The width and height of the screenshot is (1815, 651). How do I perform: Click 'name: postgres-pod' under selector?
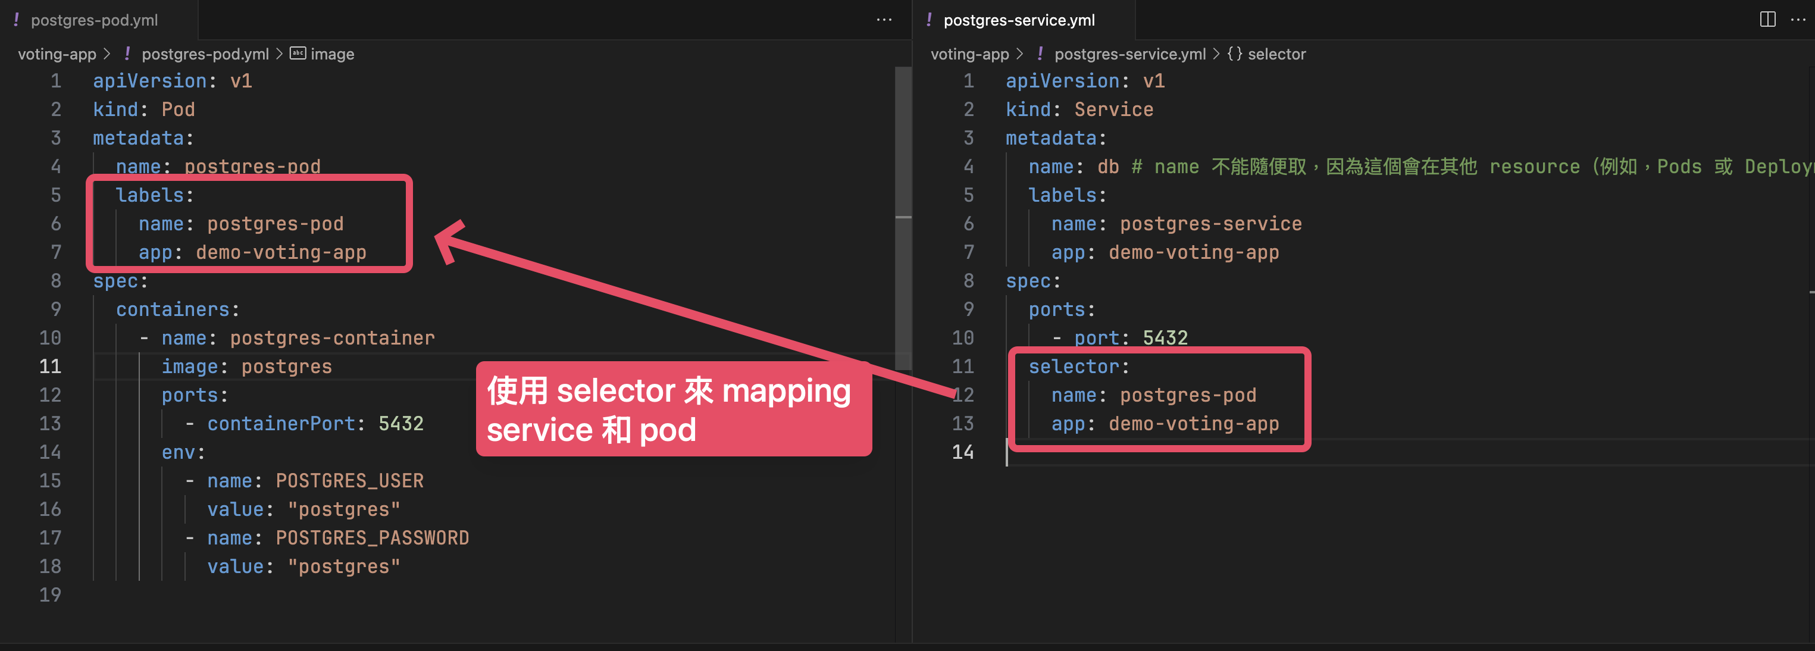click(x=1154, y=395)
